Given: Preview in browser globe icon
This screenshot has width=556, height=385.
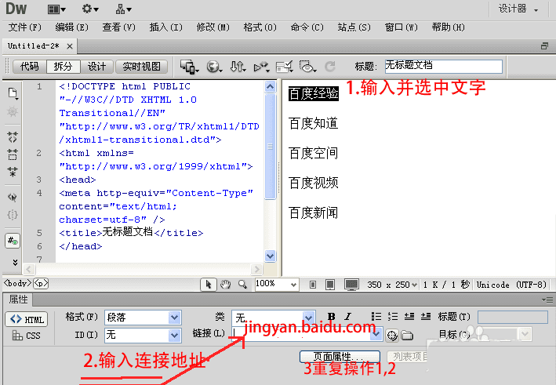Looking at the screenshot, I should pos(214,67).
